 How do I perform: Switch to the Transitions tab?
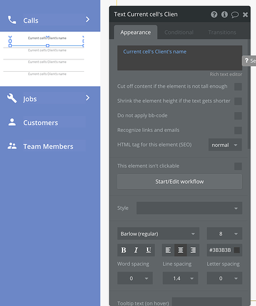click(x=222, y=33)
